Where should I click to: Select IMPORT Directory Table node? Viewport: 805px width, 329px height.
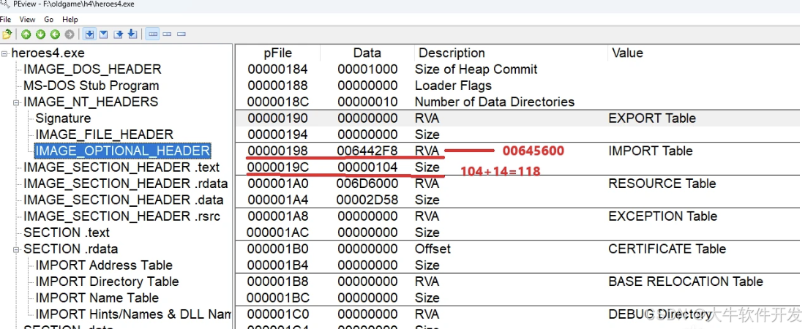click(108, 281)
